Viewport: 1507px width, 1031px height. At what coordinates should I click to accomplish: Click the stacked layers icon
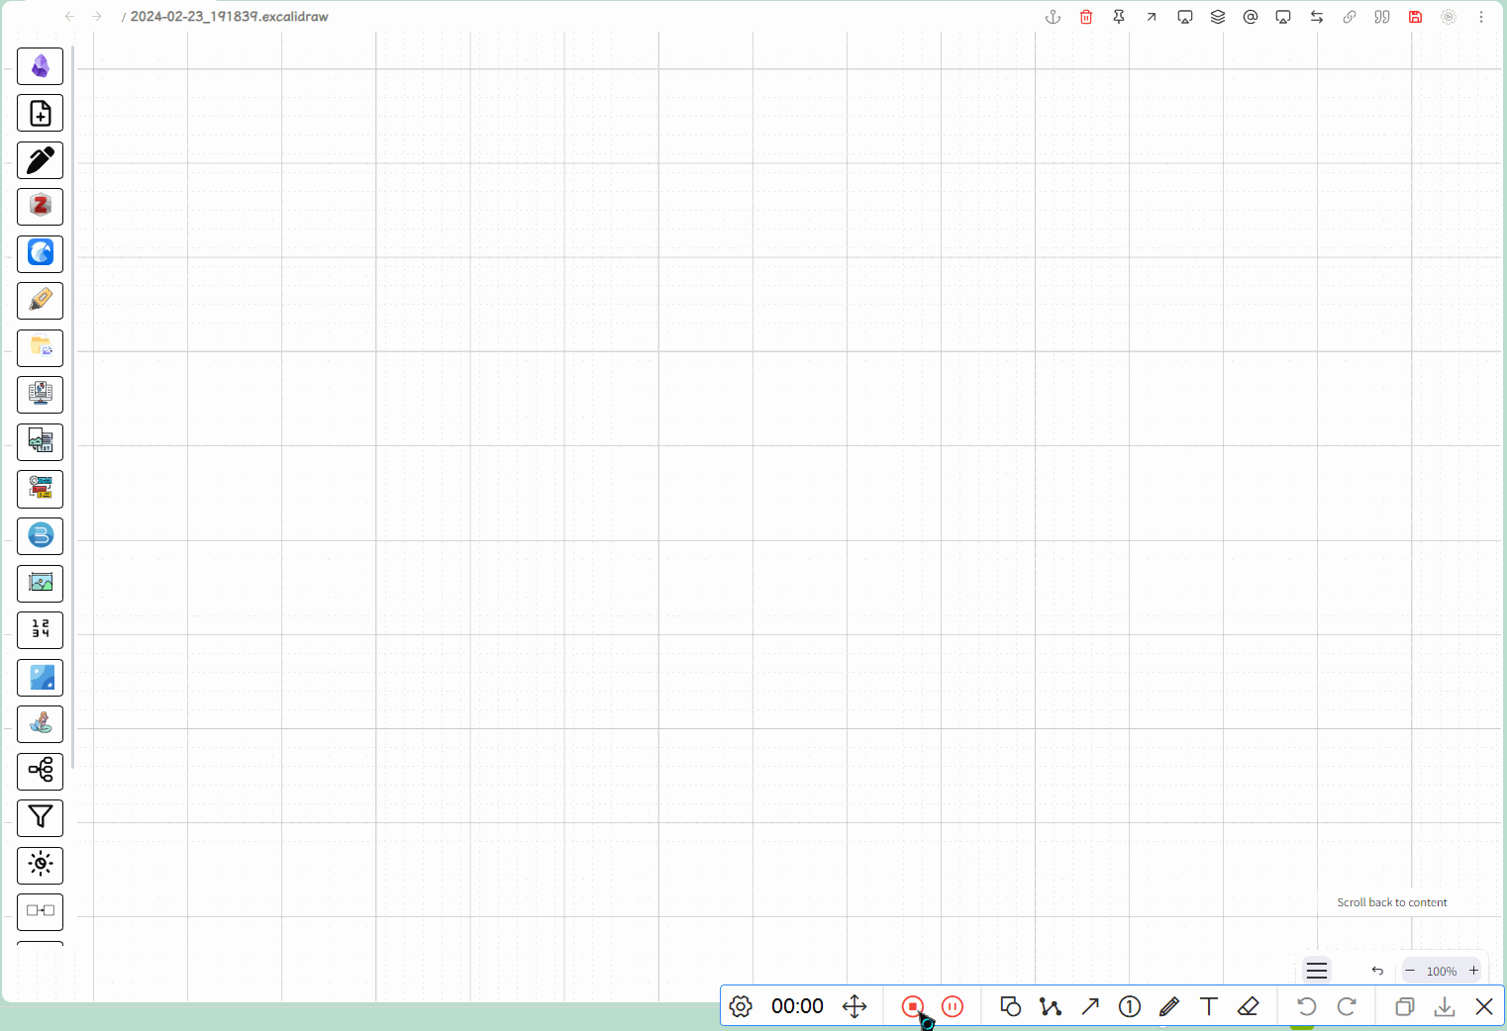point(1218,17)
